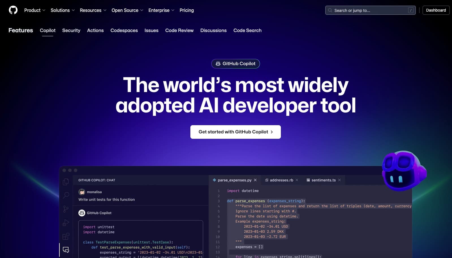Screen dimensions: 452x258
Task: Open the Explorer files icon in editor sidebar
Action: tap(66, 182)
